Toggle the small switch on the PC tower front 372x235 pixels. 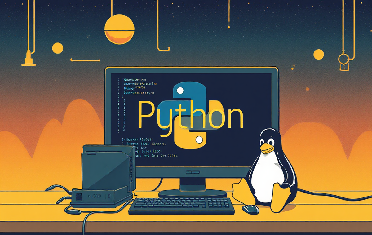click(x=109, y=196)
